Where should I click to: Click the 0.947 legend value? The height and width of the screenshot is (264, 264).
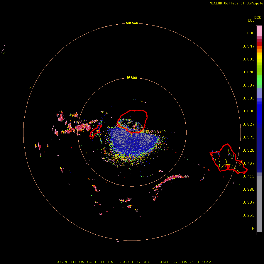(x=248, y=46)
